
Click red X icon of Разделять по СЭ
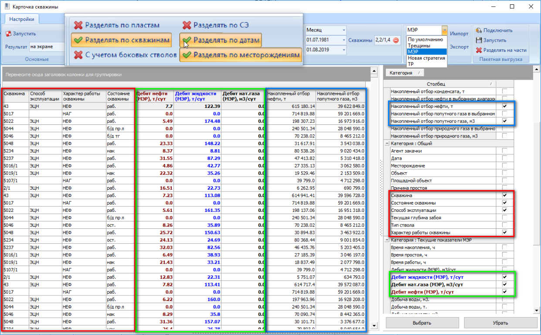(x=187, y=25)
